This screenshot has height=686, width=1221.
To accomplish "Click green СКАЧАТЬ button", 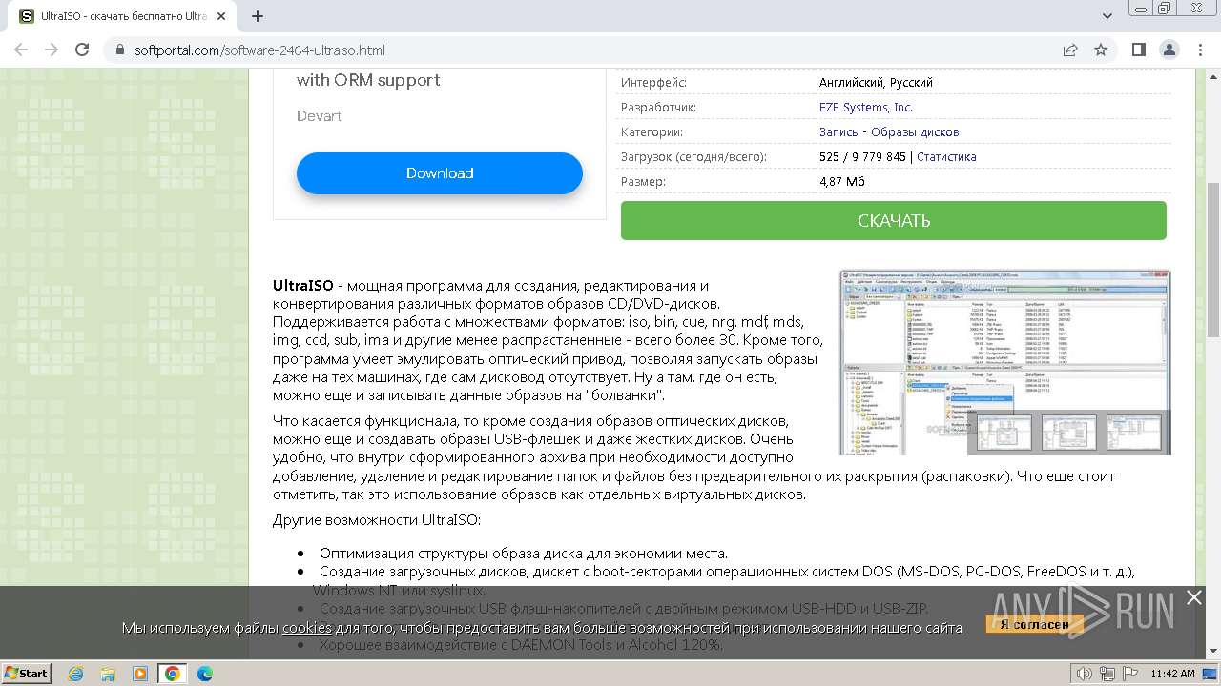I will [894, 220].
